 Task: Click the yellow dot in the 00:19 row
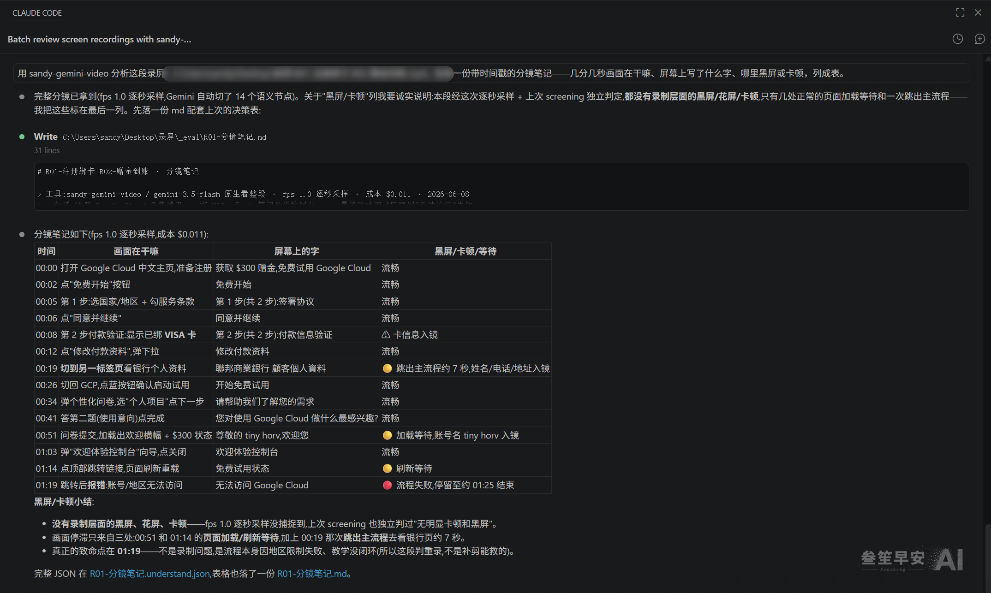click(x=387, y=368)
